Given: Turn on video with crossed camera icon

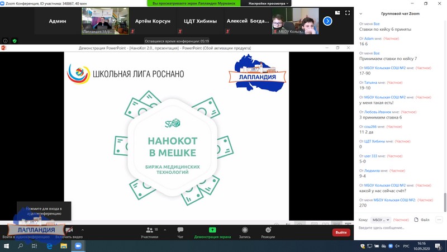Looking at the screenshot, I should coord(69,230).
